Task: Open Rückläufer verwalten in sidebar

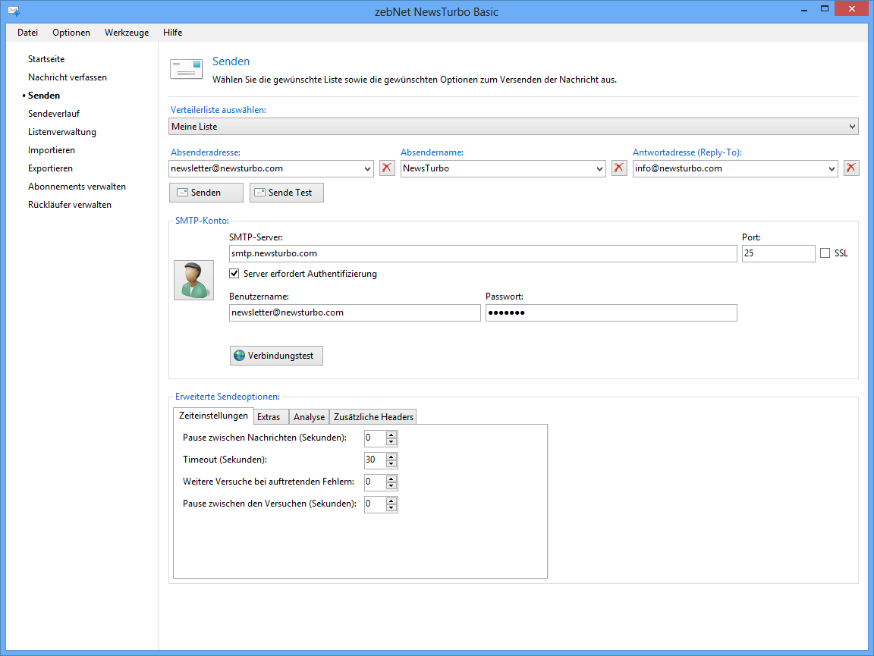Action: [x=70, y=205]
